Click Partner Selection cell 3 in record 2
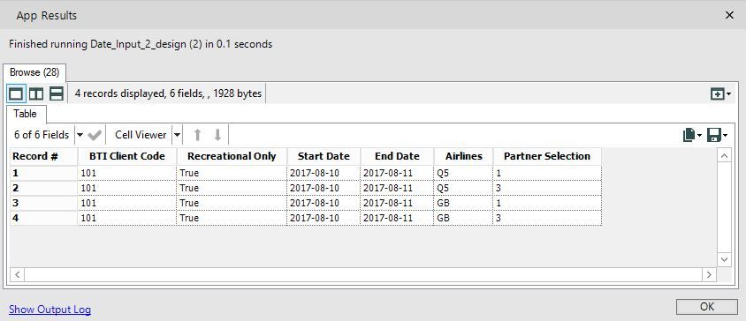This screenshot has height=321, width=746. [547, 189]
